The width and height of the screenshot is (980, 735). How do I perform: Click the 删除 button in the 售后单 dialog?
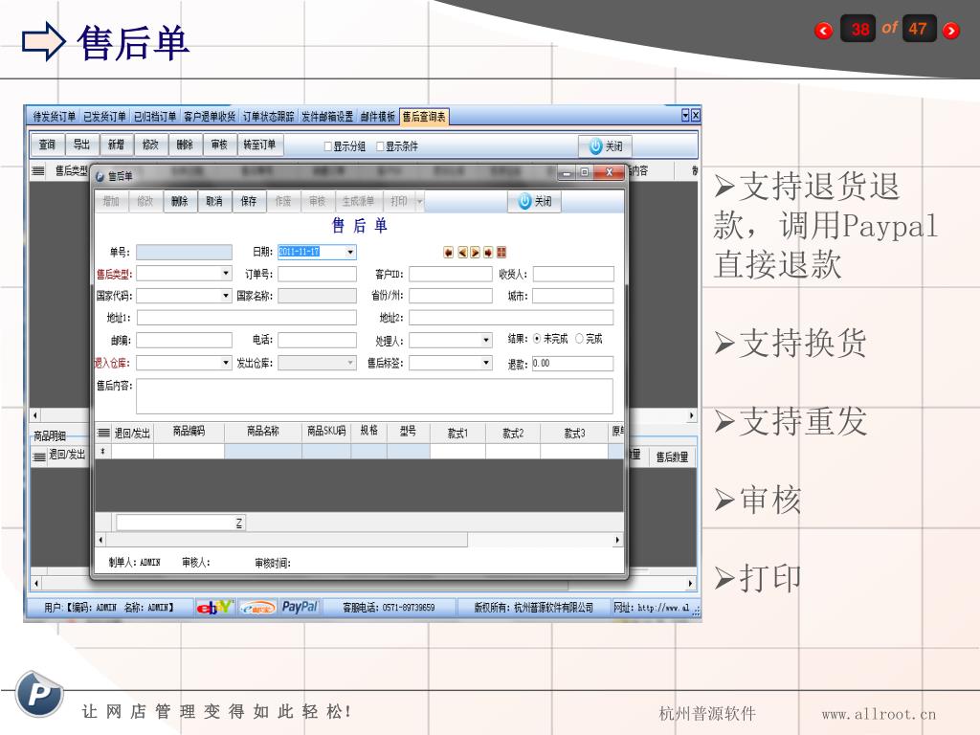coord(180,201)
